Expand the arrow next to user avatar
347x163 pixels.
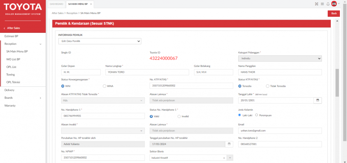pyautogui.click(x=339, y=3)
